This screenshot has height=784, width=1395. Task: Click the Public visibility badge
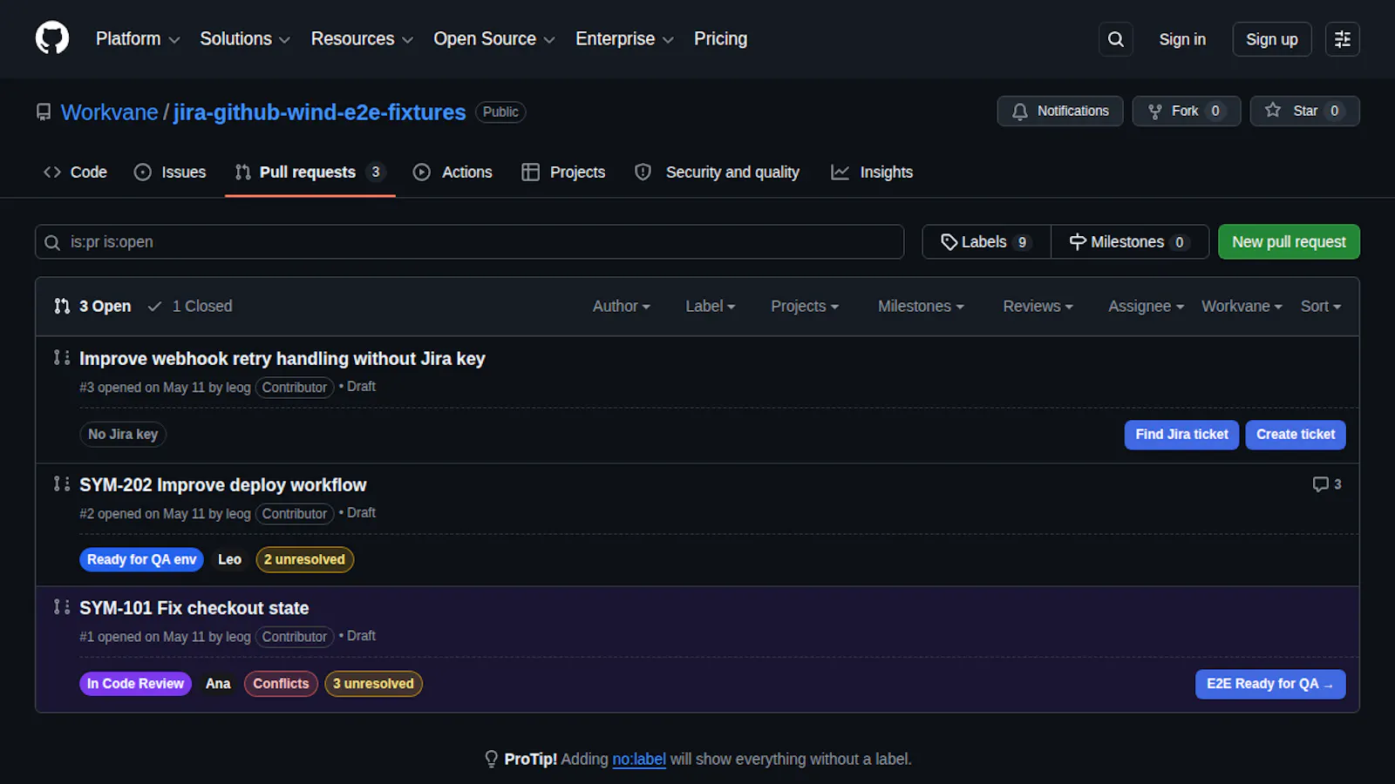coord(500,112)
